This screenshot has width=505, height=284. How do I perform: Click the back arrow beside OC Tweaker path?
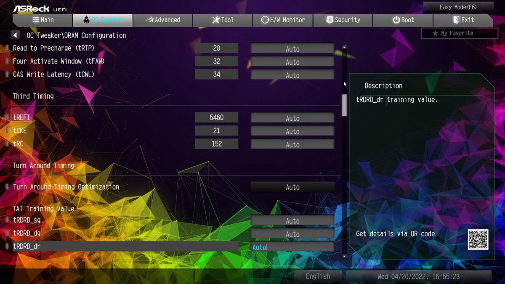(x=16, y=35)
